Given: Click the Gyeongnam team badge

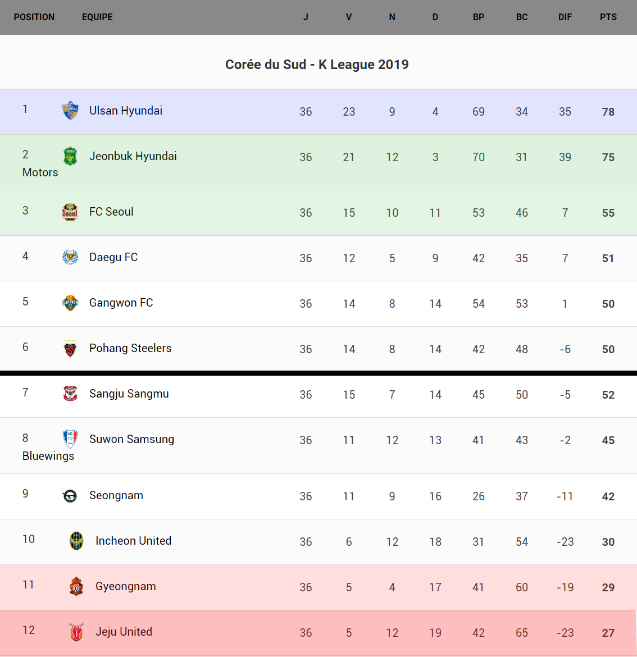Looking at the screenshot, I should 76,586.
